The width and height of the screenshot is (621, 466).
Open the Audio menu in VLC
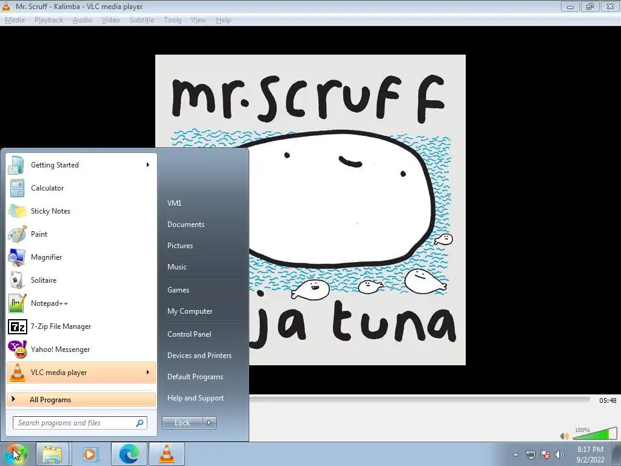(x=82, y=20)
